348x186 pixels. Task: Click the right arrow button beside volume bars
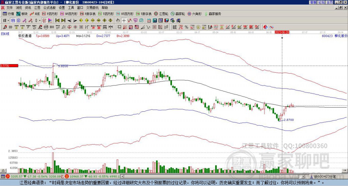pos(345,170)
